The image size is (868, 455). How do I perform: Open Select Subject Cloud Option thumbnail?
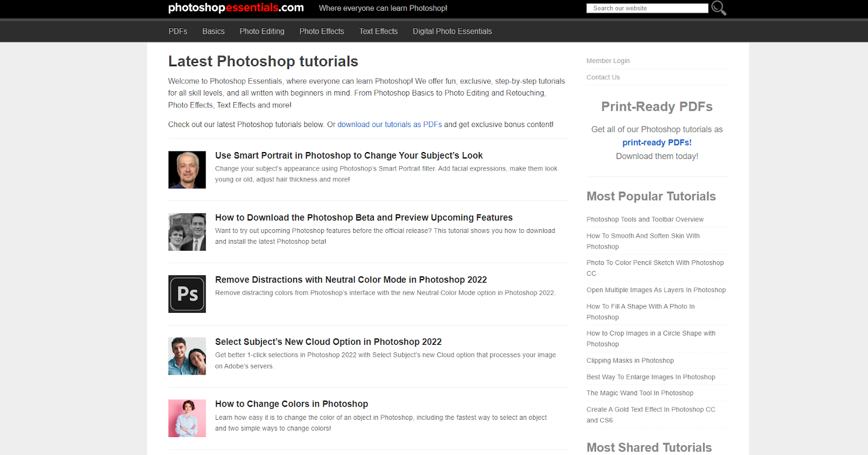[187, 356]
